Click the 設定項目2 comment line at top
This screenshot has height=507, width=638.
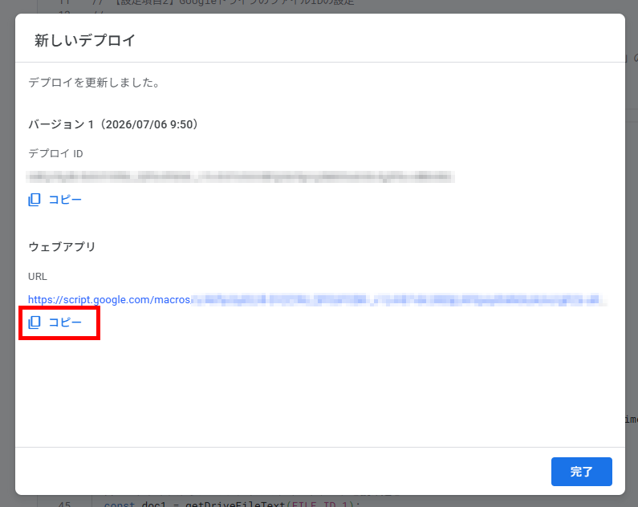coord(224,2)
